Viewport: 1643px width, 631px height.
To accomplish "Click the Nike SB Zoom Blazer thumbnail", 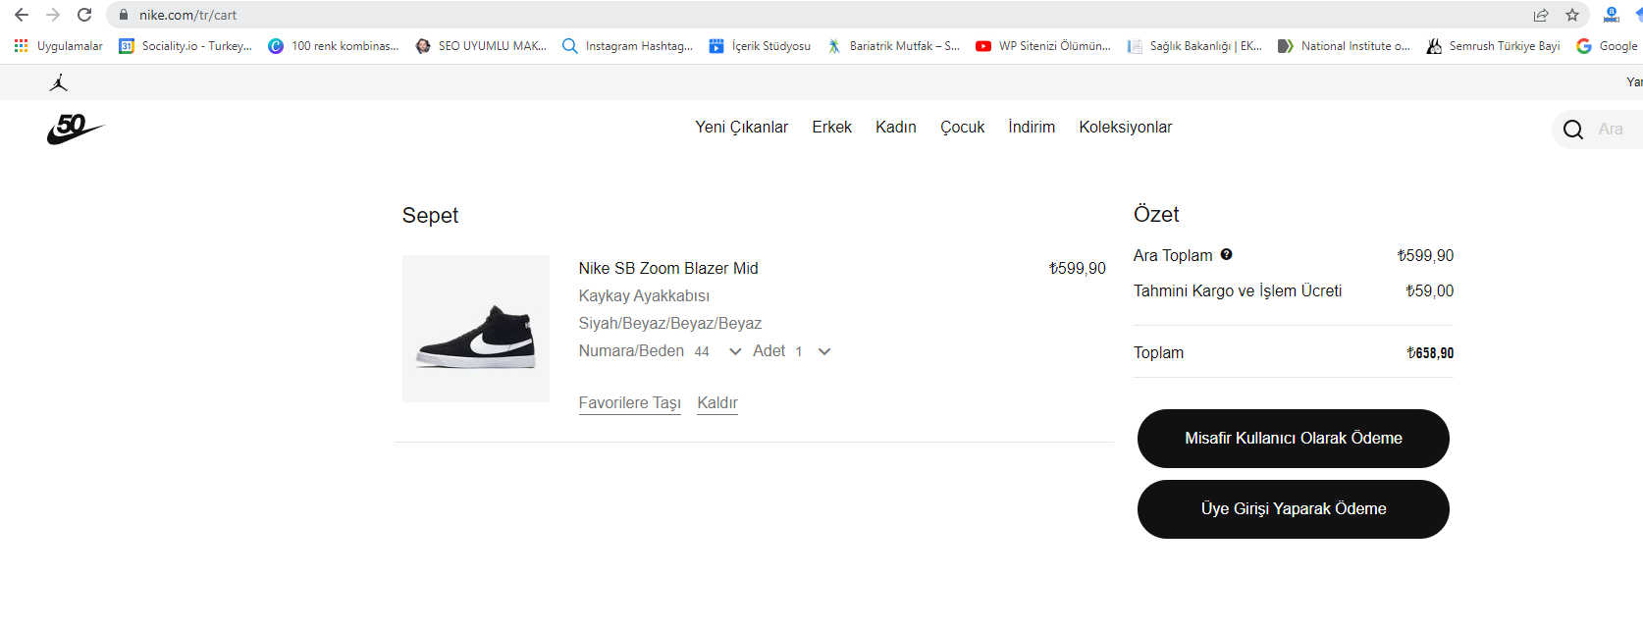I will (x=476, y=329).
